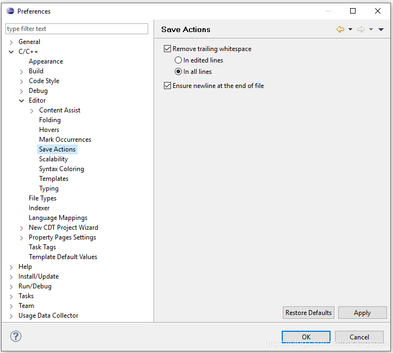
Task: Open the Typing preferences page
Action: 49,188
